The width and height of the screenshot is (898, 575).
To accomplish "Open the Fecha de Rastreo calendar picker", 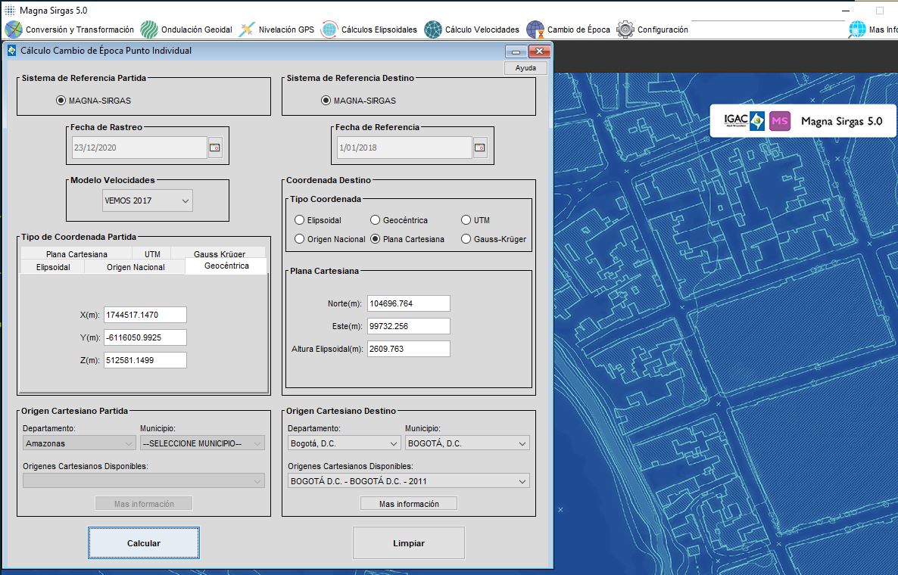I will (215, 148).
